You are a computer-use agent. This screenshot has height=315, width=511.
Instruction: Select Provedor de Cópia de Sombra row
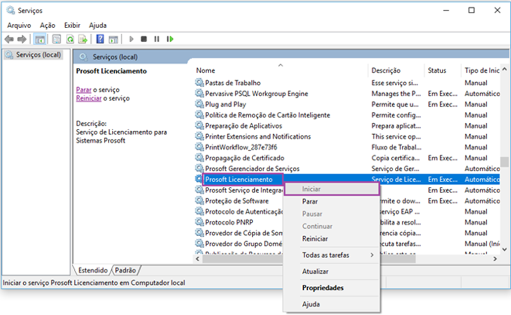(244, 233)
